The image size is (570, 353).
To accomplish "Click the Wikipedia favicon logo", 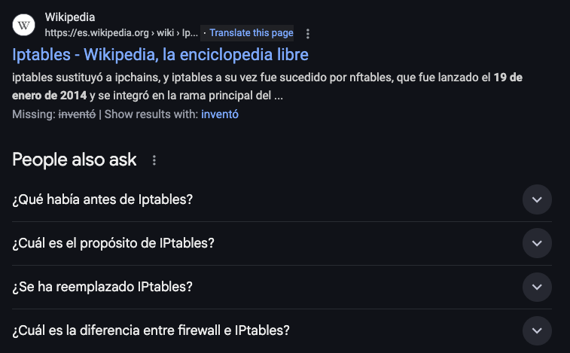I will pyautogui.click(x=24, y=25).
